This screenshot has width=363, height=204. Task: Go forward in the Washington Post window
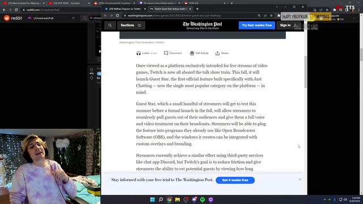coord(111,15)
